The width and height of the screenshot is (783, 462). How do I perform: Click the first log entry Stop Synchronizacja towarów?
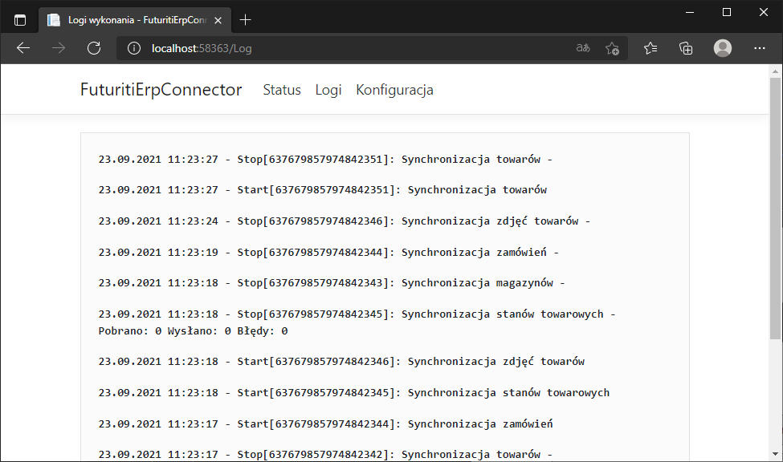coord(325,159)
